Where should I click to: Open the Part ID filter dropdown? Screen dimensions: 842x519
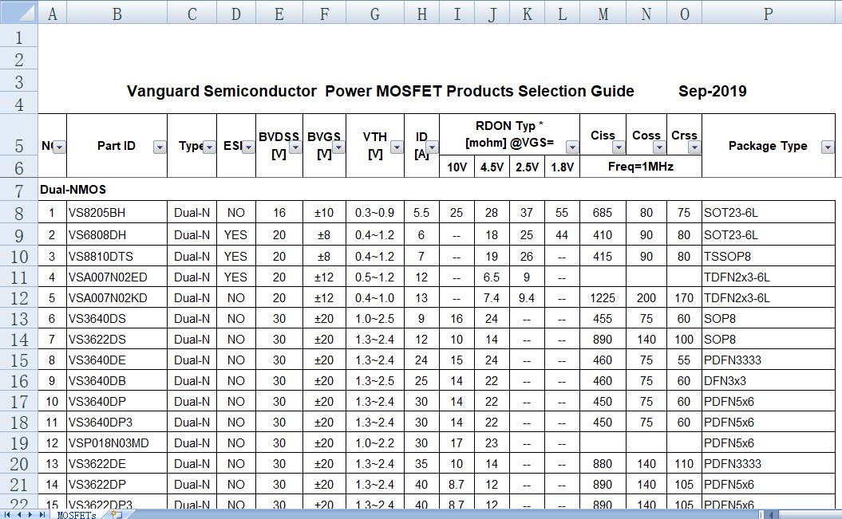pos(160,147)
